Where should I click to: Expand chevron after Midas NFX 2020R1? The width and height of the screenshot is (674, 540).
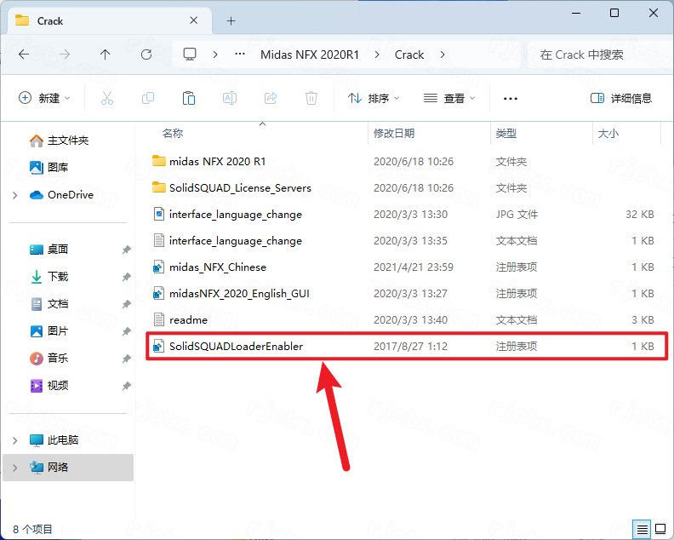(377, 55)
